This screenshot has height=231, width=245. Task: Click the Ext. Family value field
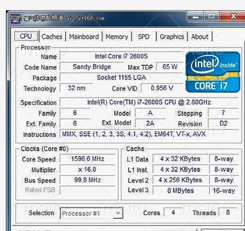click(75, 123)
